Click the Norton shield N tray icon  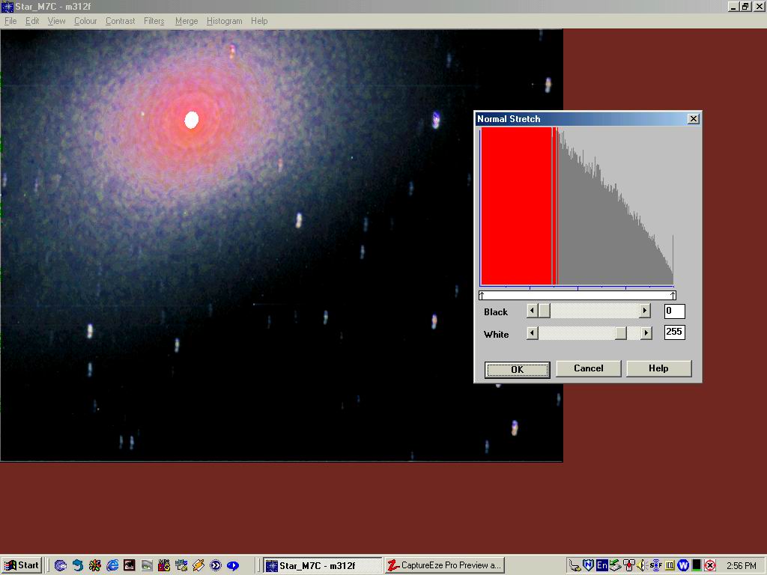click(x=589, y=566)
